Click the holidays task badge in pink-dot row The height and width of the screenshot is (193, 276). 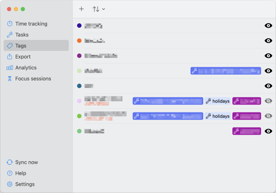(x=218, y=101)
